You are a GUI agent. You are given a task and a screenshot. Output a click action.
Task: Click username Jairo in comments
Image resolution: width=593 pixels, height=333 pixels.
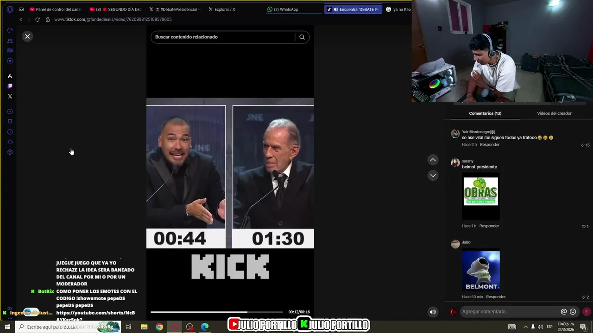point(466,242)
